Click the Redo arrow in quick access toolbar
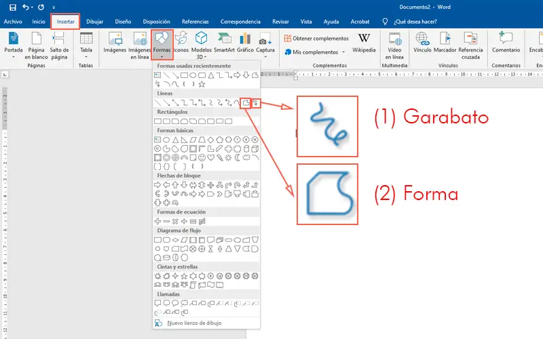Viewport: 543px width, 339px height. (x=41, y=7)
